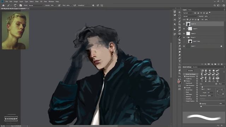Open the Filter menu

coord(37,1)
